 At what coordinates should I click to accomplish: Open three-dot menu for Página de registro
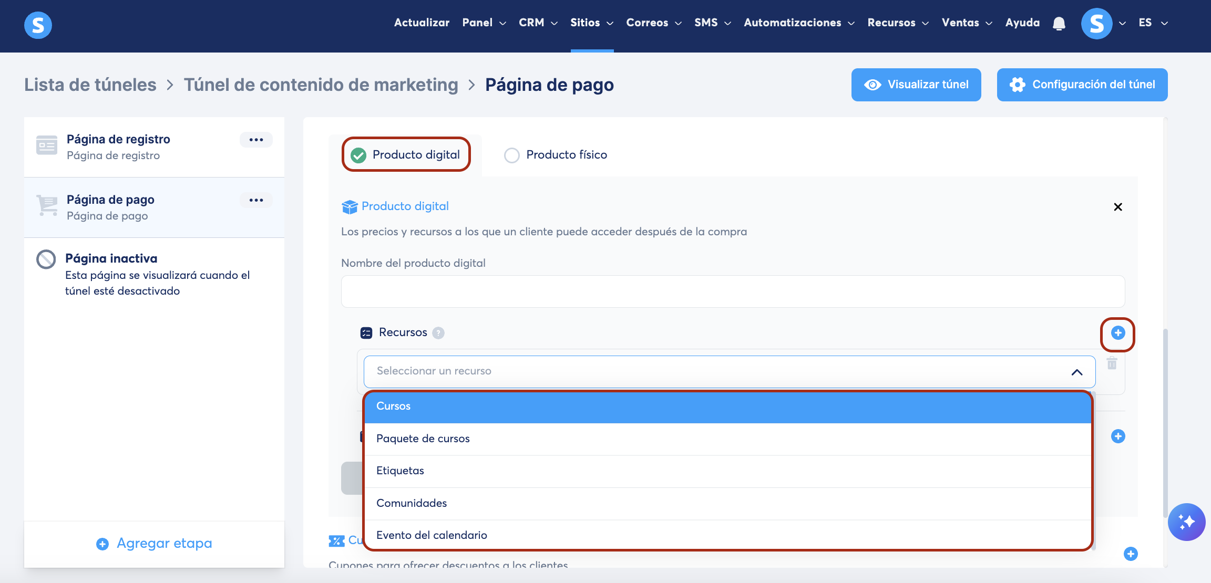click(256, 140)
